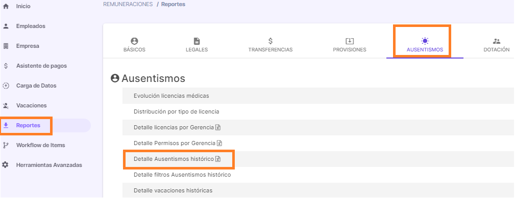Open the Legales reports tab

[197, 45]
